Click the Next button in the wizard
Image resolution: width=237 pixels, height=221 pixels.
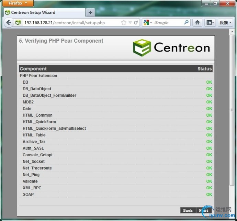point(204,210)
